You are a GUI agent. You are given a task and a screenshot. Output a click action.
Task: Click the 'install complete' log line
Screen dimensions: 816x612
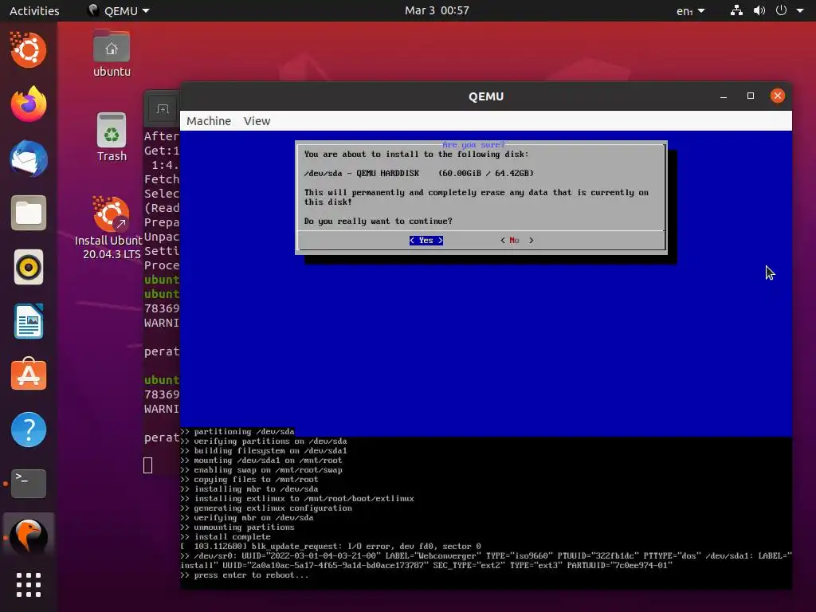tap(226, 536)
